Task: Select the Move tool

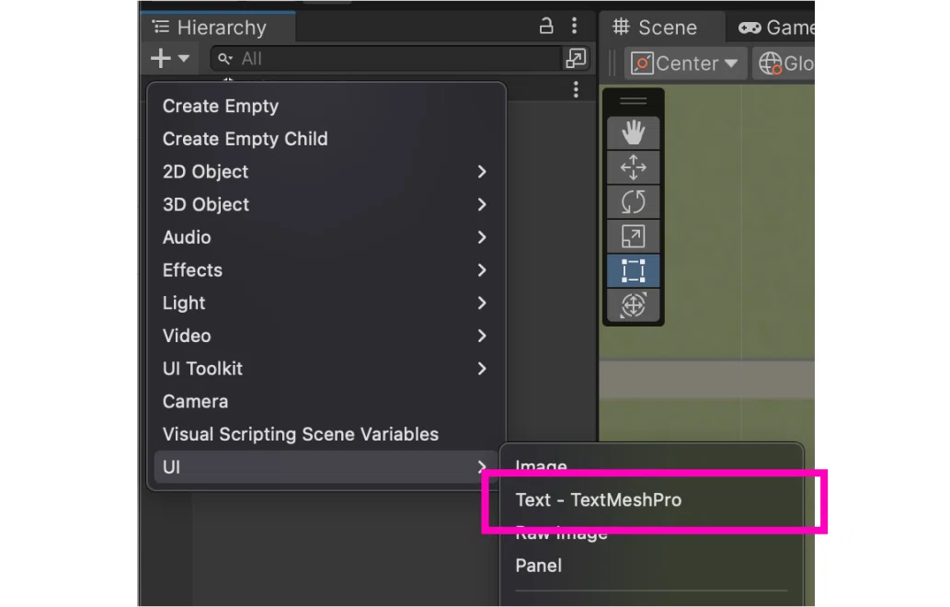Action: point(633,167)
